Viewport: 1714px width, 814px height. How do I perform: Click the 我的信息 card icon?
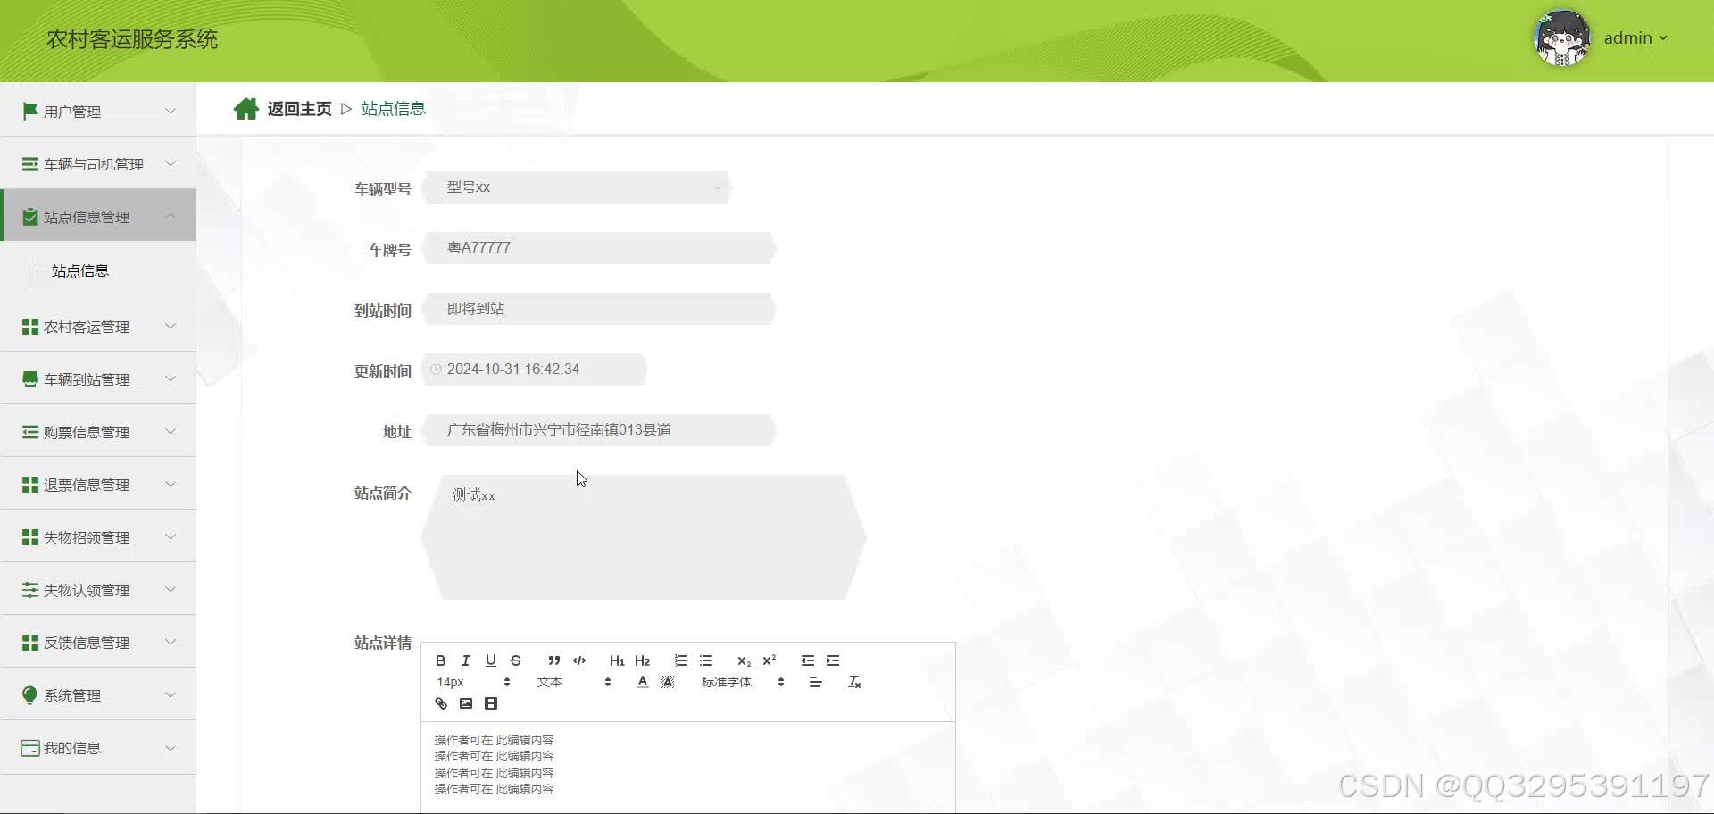[30, 748]
